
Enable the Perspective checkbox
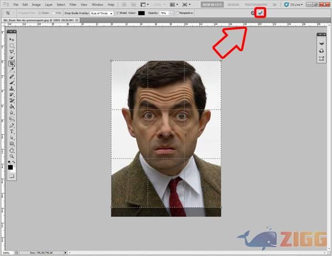pos(177,13)
